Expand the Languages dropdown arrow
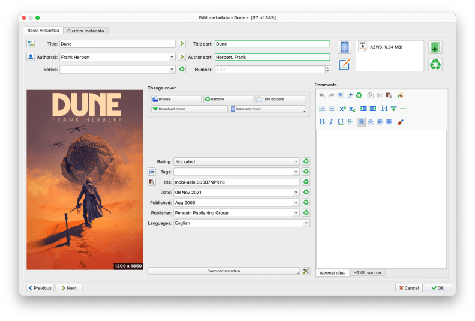This screenshot has height=321, width=475. pos(306,223)
